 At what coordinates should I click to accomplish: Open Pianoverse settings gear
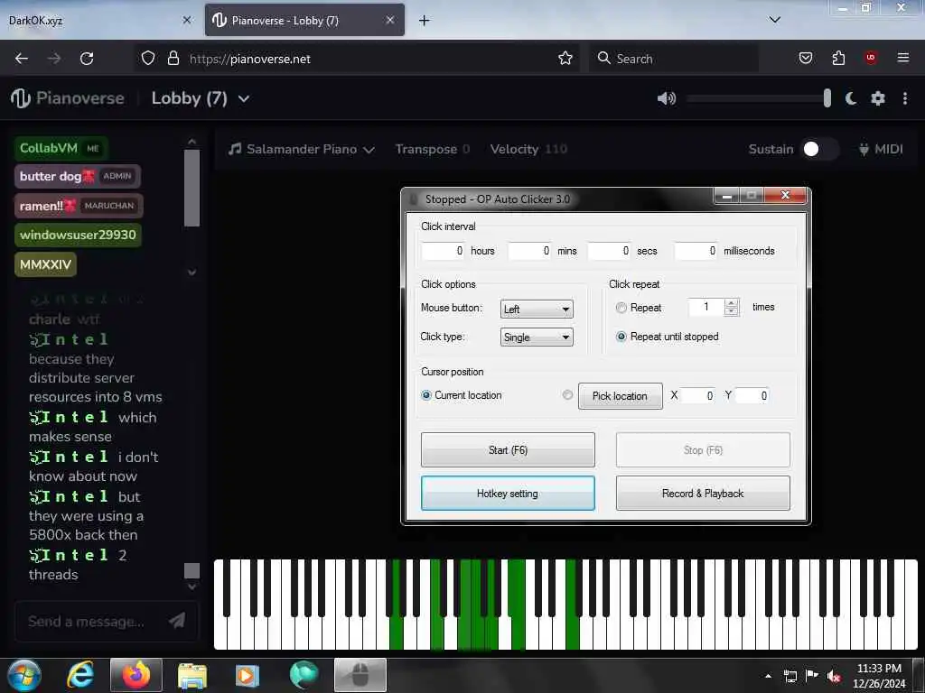coord(878,98)
